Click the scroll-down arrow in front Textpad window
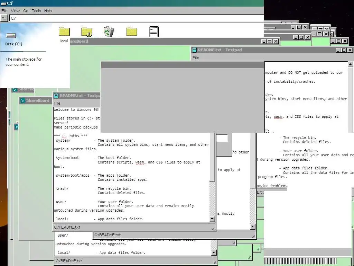This screenshot has width=354, height=266. pos(212,219)
